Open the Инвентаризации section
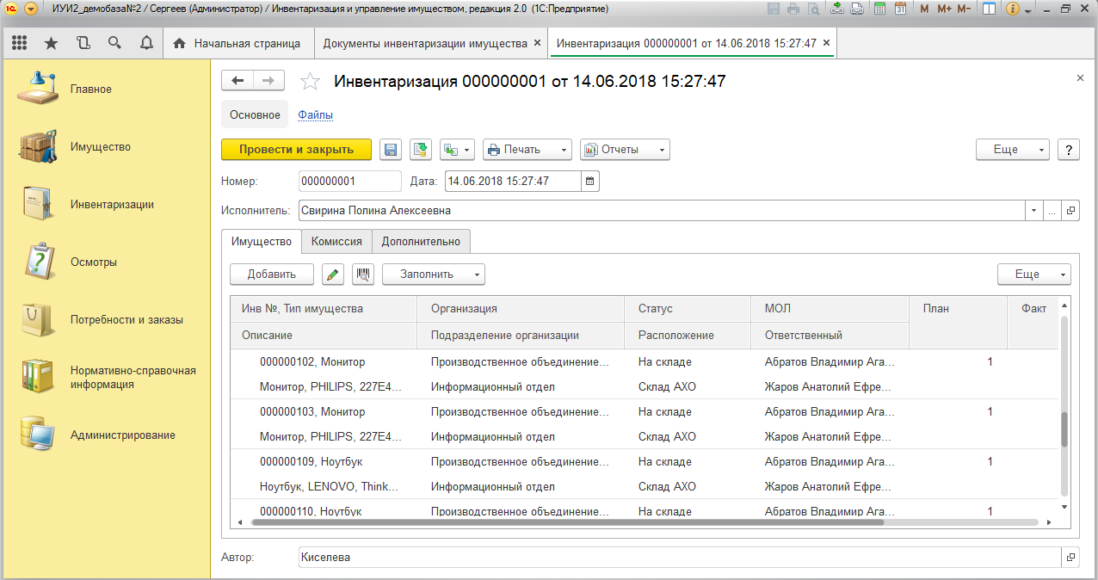 tap(112, 204)
